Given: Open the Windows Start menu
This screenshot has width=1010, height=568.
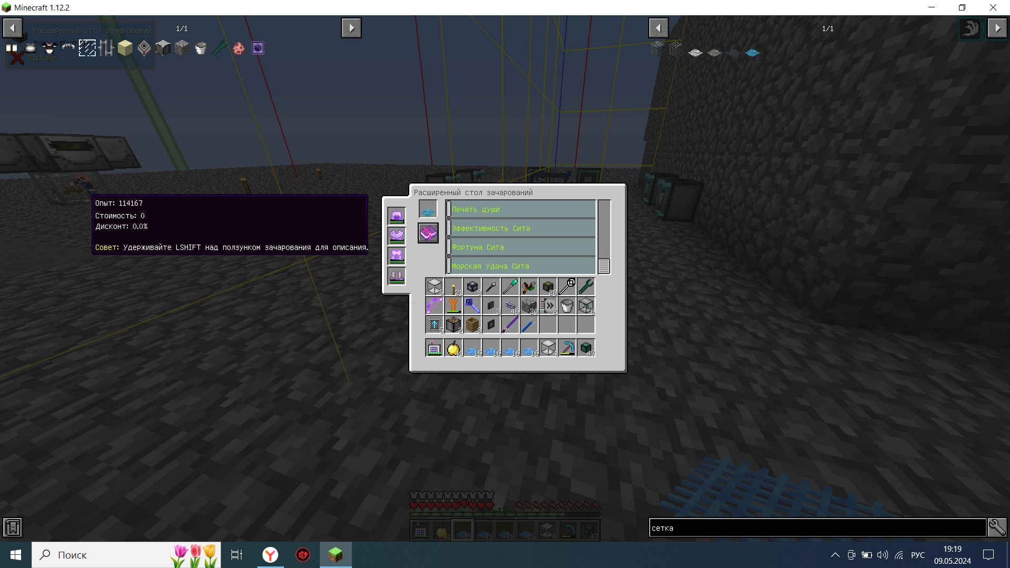Looking at the screenshot, I should click(16, 555).
